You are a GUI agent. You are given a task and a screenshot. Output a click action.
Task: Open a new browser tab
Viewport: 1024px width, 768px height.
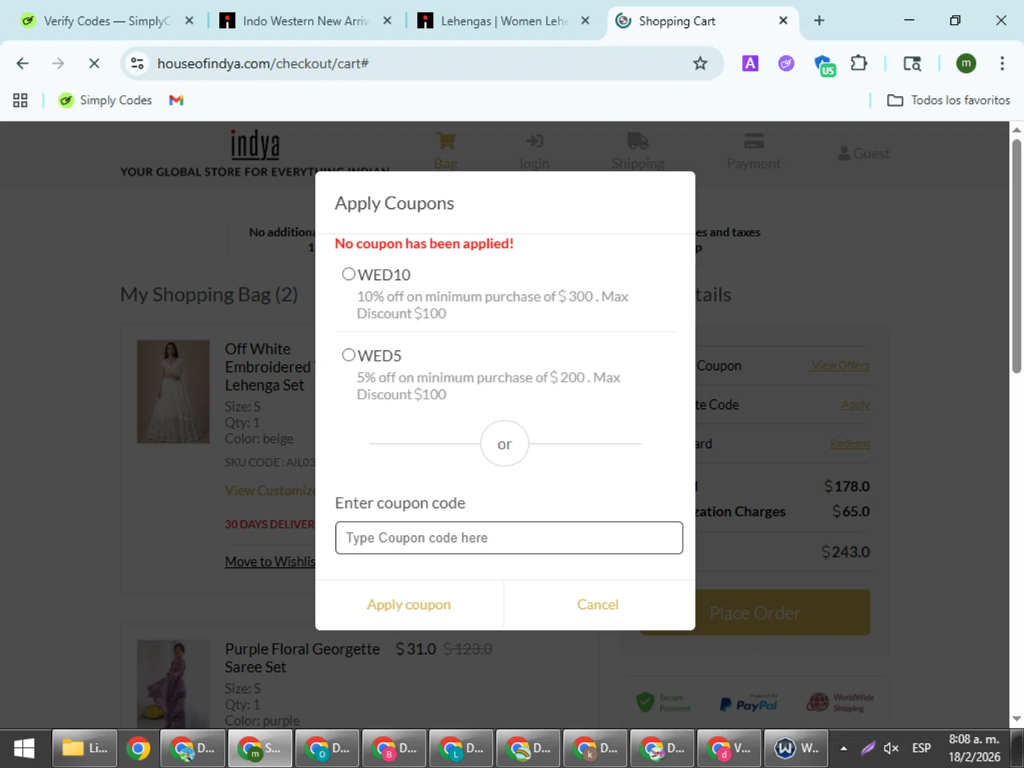[819, 21]
